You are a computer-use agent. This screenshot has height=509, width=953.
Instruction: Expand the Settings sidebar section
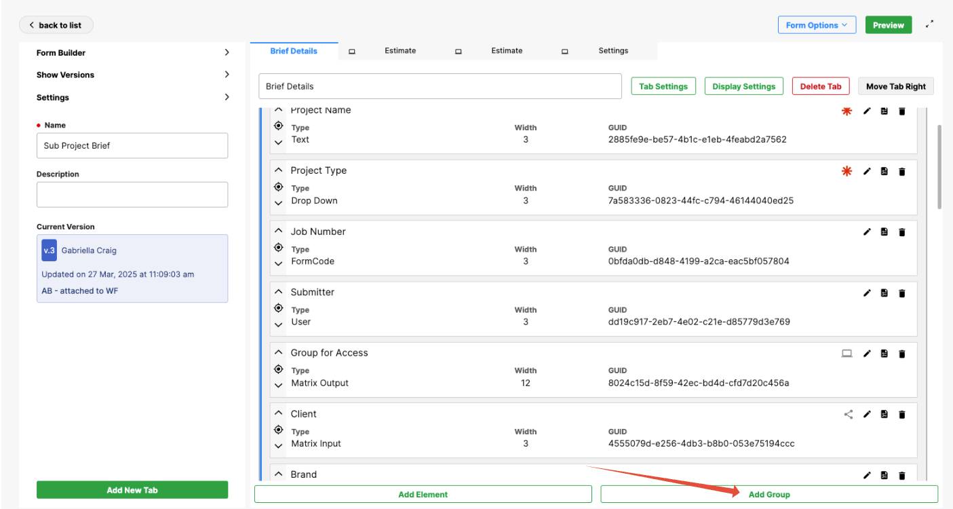[x=133, y=97]
